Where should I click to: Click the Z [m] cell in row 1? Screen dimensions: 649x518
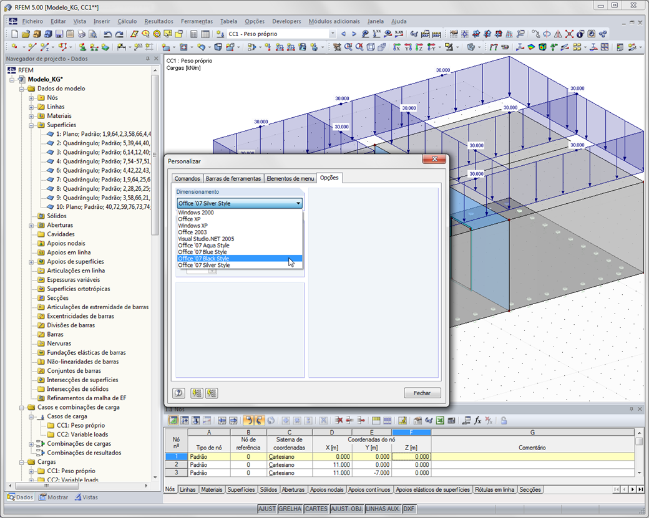[x=411, y=457]
